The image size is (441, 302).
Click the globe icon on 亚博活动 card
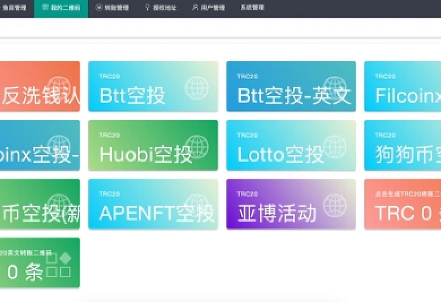pyautogui.click(x=335, y=205)
